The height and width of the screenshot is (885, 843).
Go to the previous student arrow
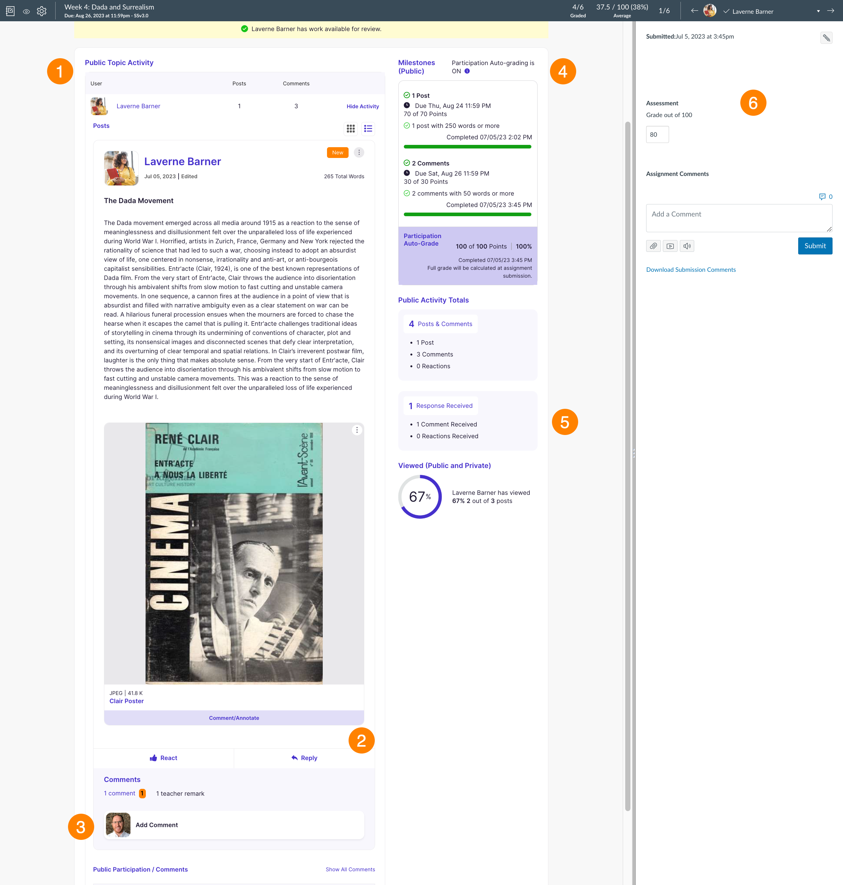pos(694,11)
